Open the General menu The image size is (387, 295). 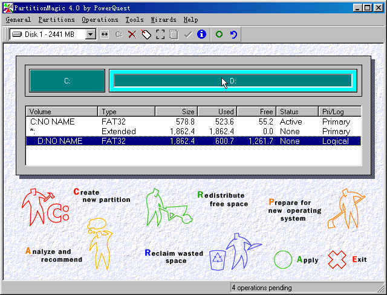click(18, 20)
